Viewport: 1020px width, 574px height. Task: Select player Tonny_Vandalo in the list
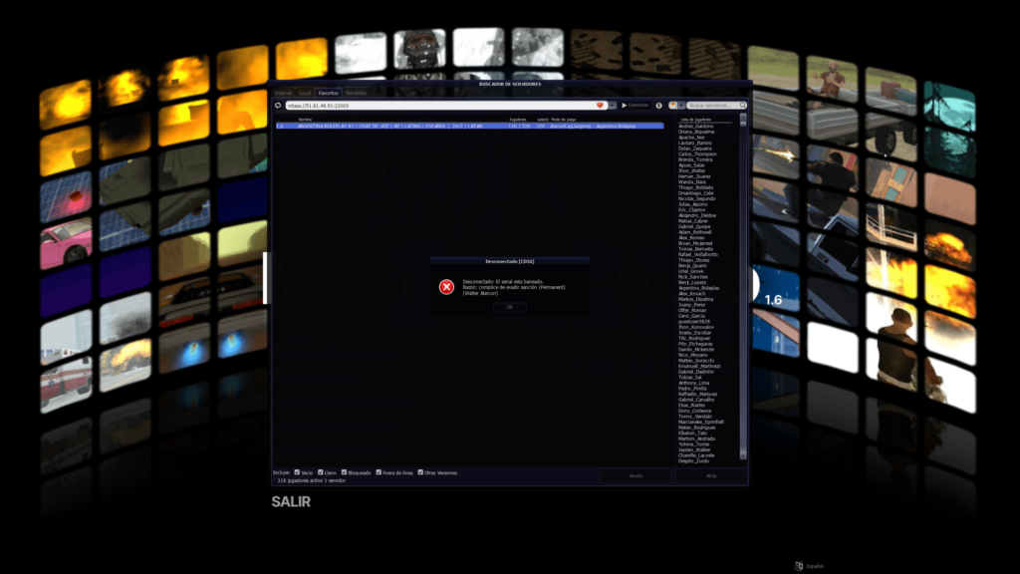tap(694, 417)
